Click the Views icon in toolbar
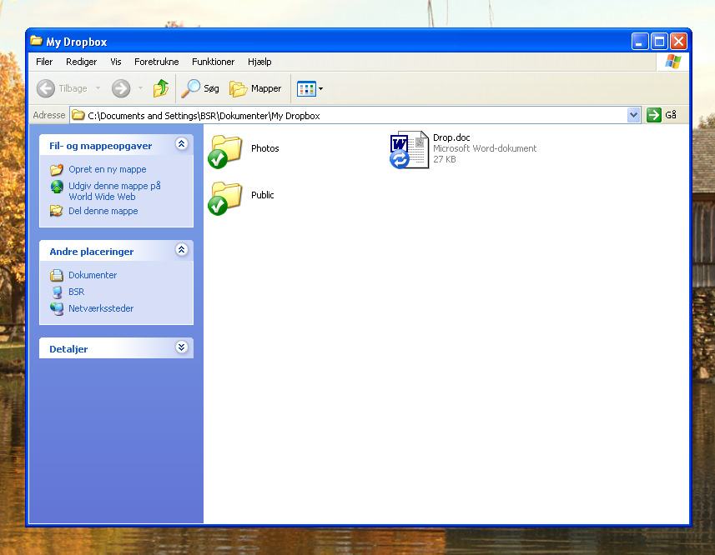The width and height of the screenshot is (715, 555). (306, 88)
